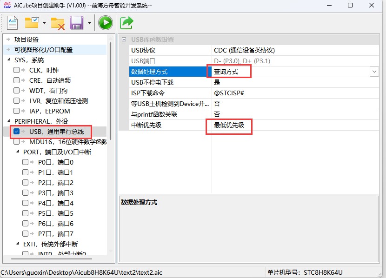Click 单片机型号 STC8H8K64U status entry
Viewport: 386px width, 278px height.
[305, 272]
